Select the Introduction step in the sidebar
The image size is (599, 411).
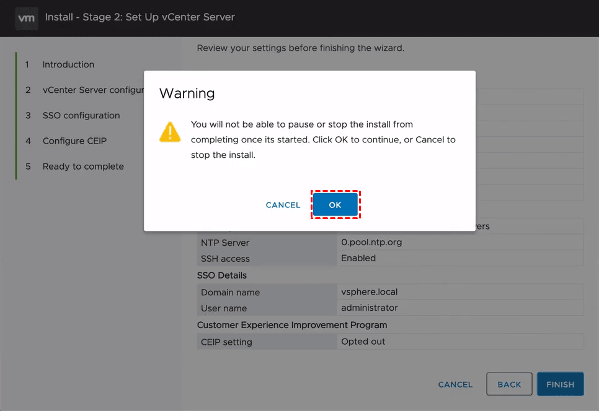click(68, 64)
